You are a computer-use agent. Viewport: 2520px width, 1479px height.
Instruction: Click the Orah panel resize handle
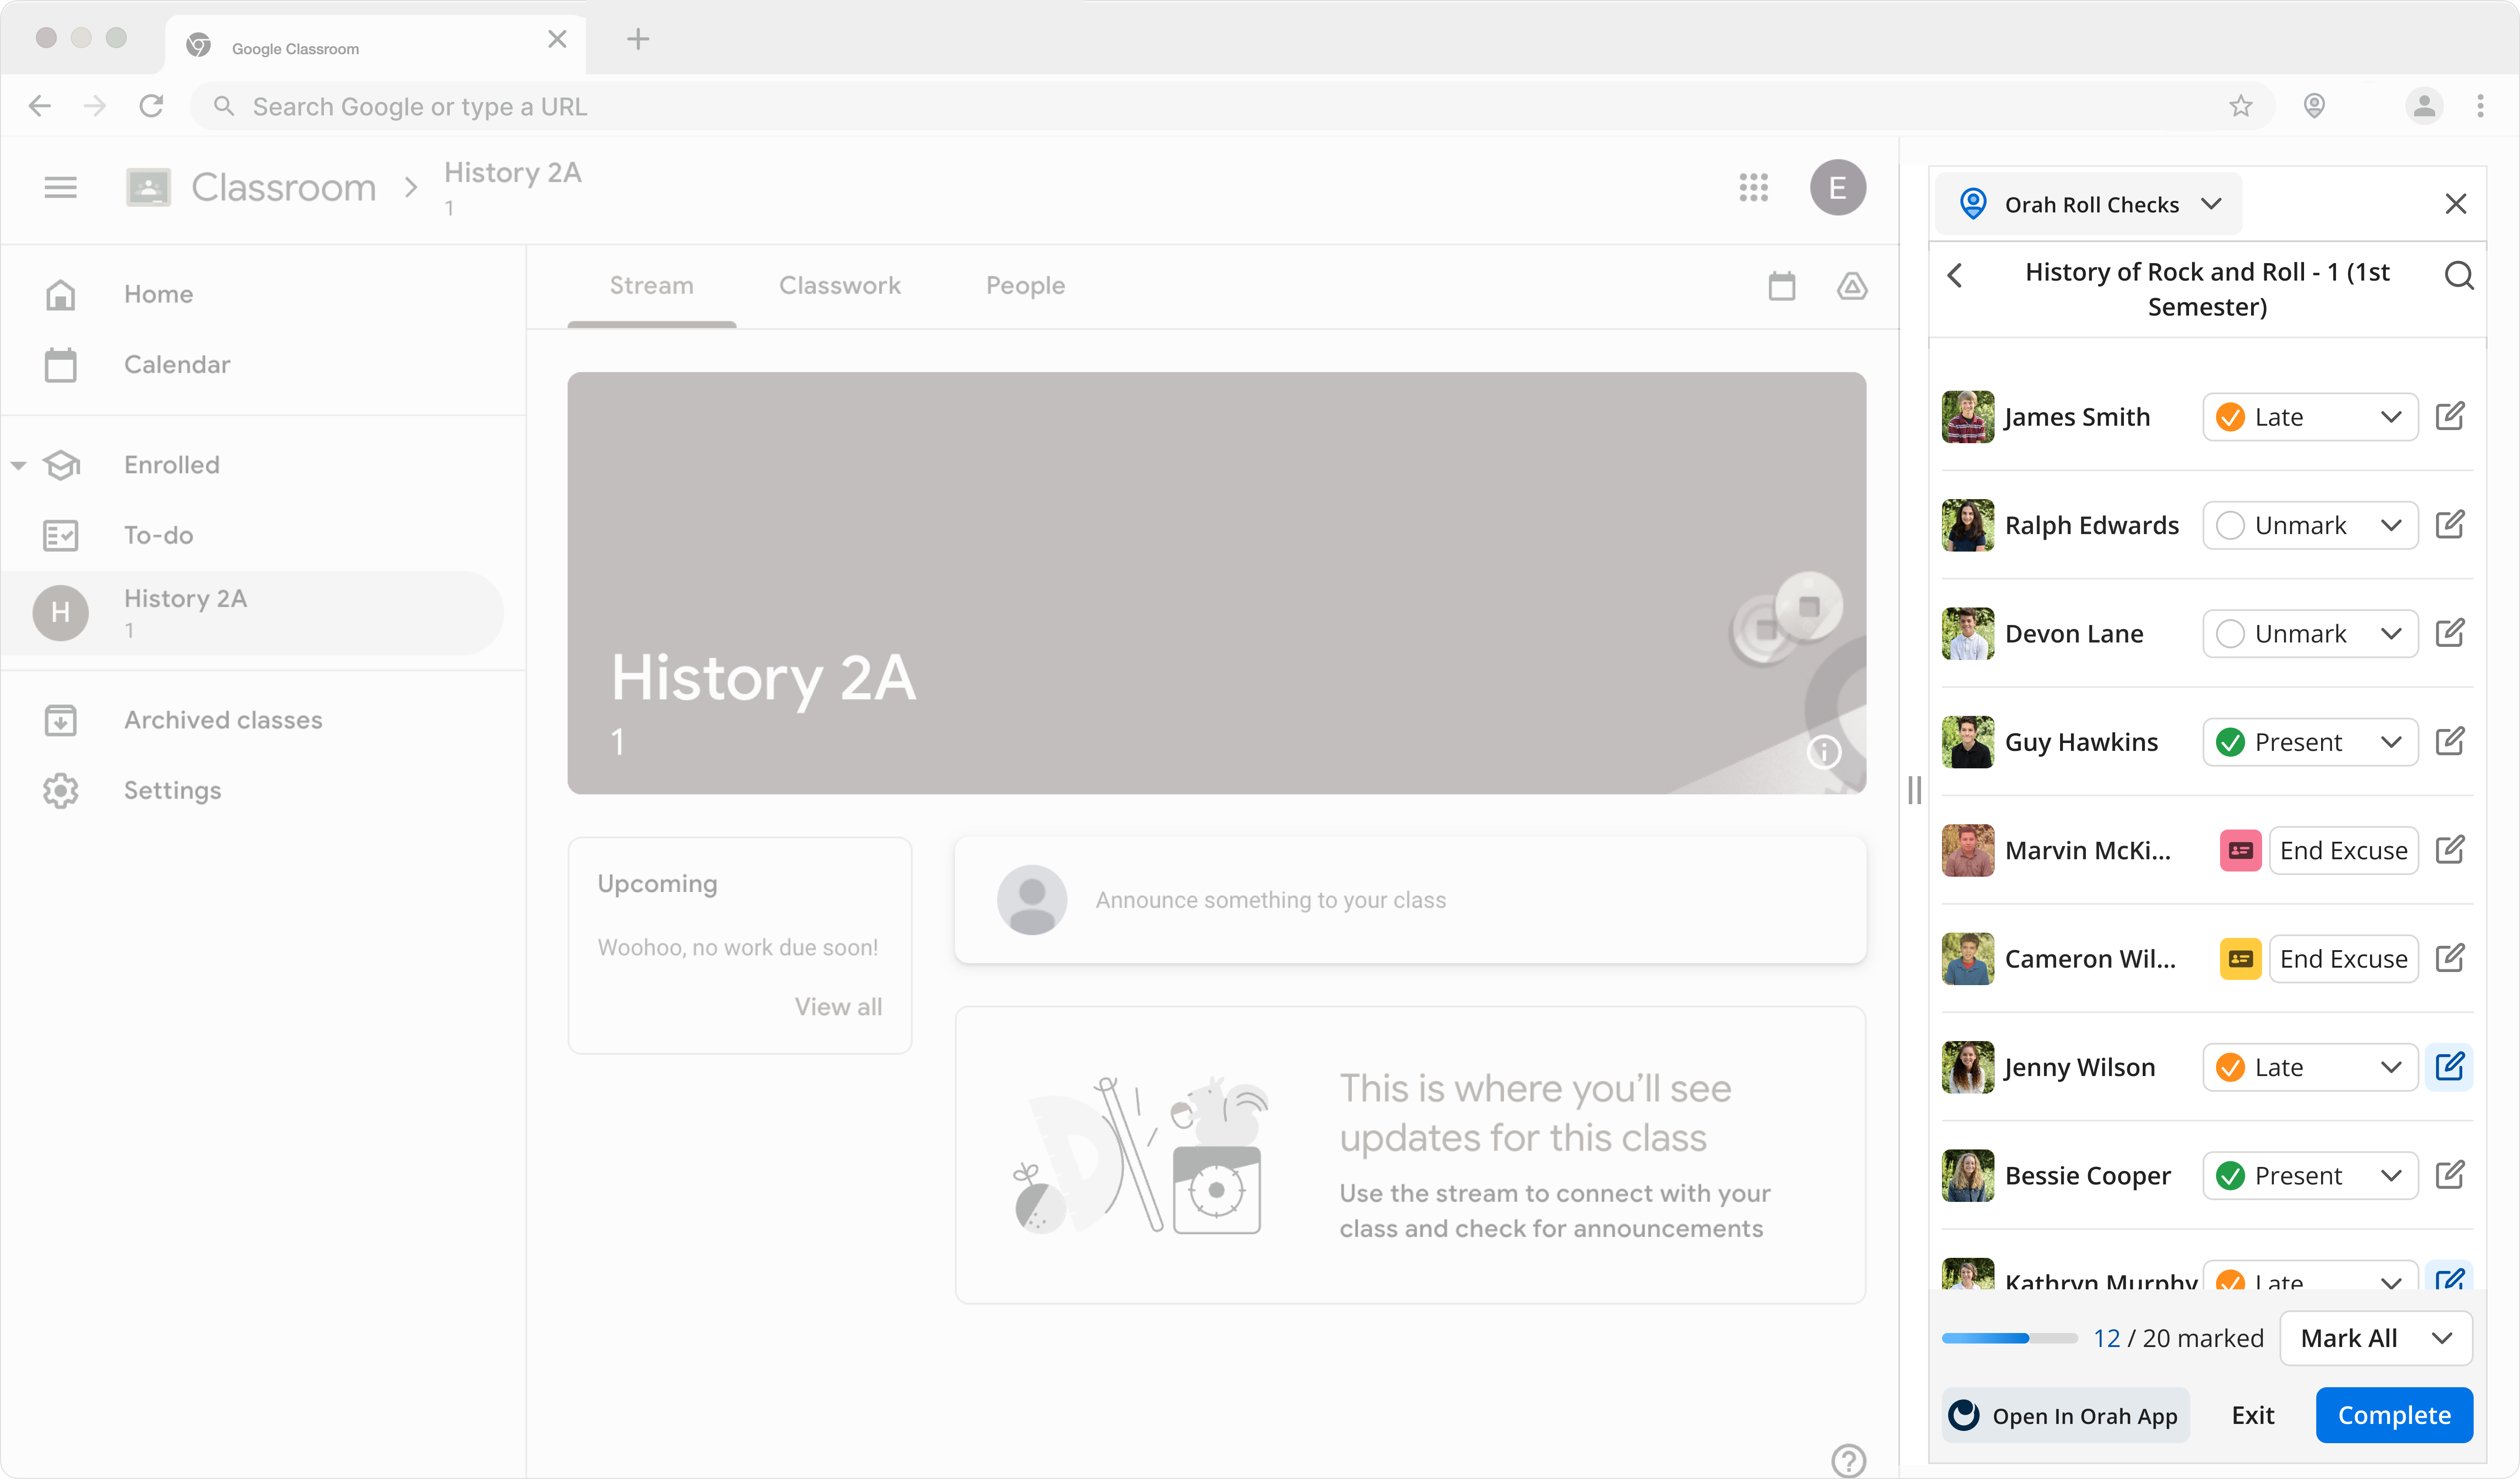pyautogui.click(x=1914, y=790)
